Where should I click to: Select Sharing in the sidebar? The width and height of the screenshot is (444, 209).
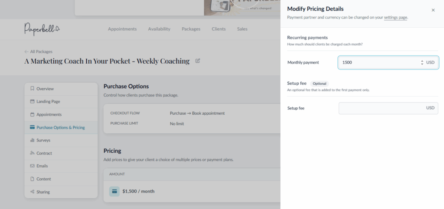point(61,192)
